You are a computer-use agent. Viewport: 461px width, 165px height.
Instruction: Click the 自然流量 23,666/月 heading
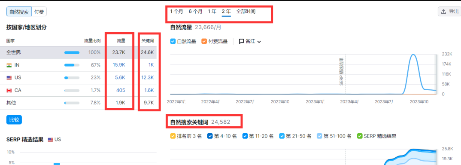[x=196, y=27]
